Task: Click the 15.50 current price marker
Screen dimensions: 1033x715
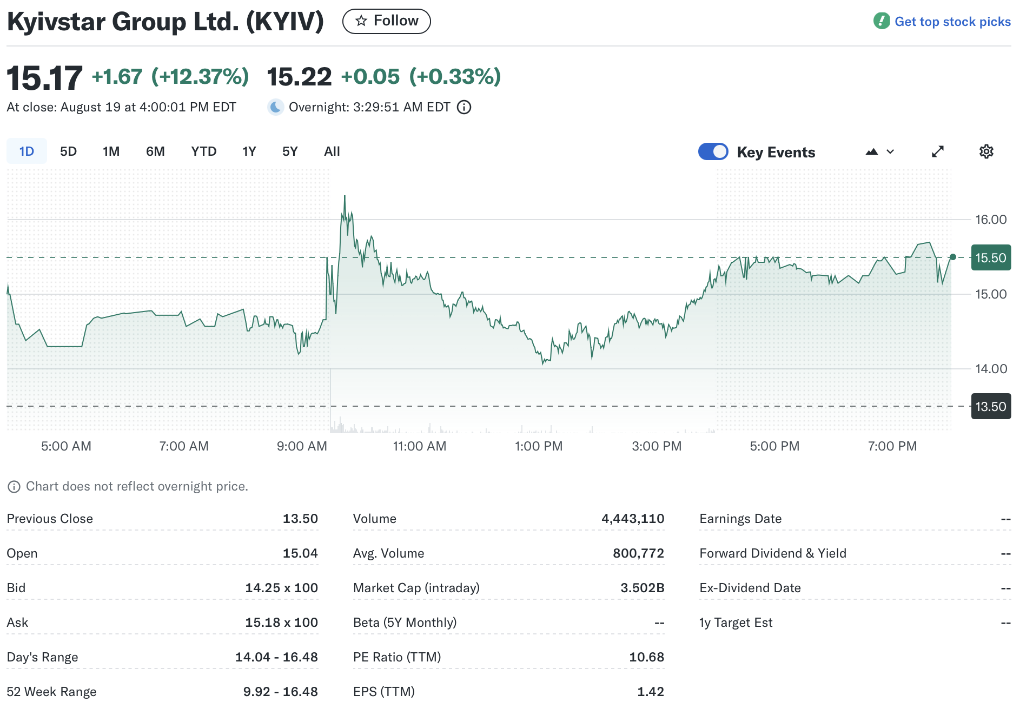Action: click(x=990, y=258)
